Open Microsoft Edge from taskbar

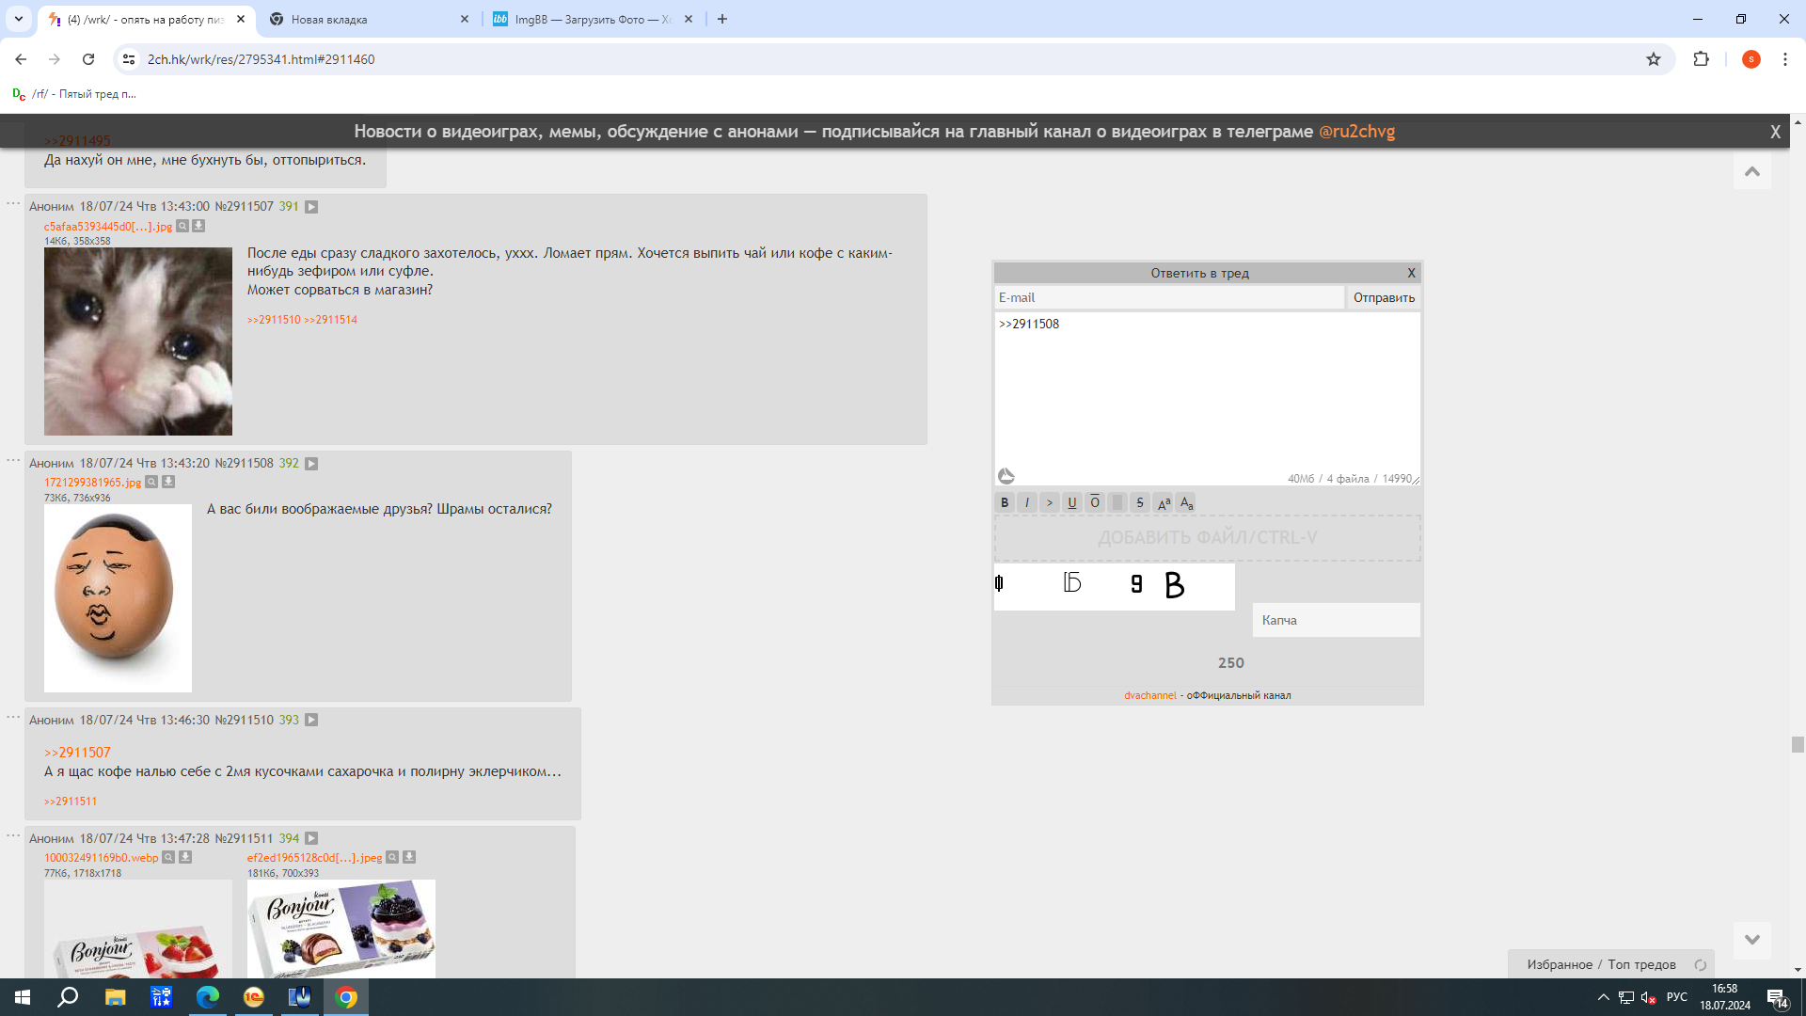207,997
